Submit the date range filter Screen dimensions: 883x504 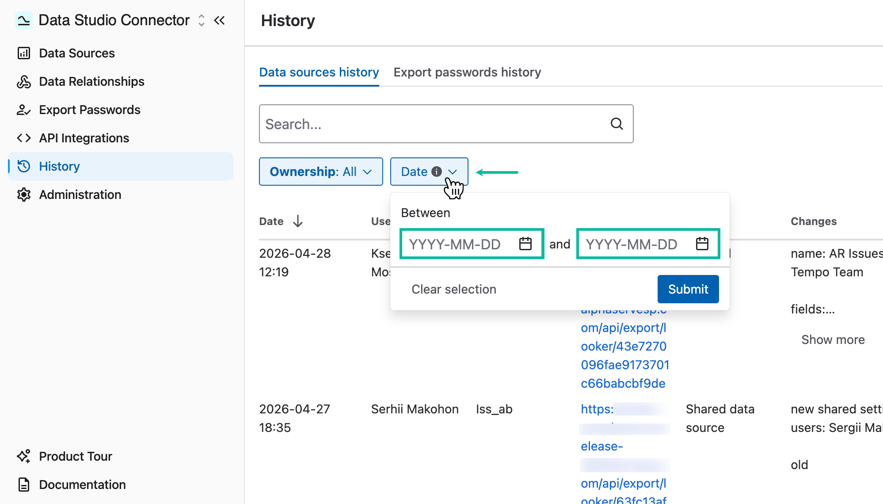click(688, 289)
